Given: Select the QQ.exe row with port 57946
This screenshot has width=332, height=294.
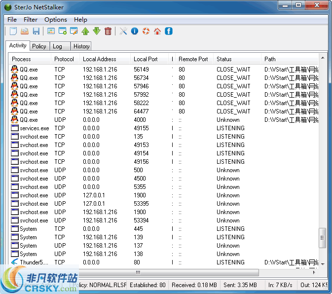Looking at the screenshot, I should point(164,86).
